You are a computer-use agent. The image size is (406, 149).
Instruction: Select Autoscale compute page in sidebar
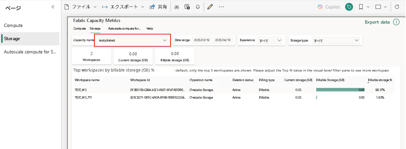coord(30,52)
